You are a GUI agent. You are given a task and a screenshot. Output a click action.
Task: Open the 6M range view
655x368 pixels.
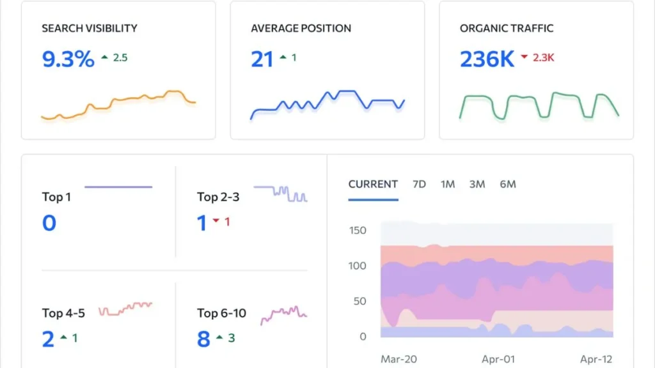click(508, 184)
